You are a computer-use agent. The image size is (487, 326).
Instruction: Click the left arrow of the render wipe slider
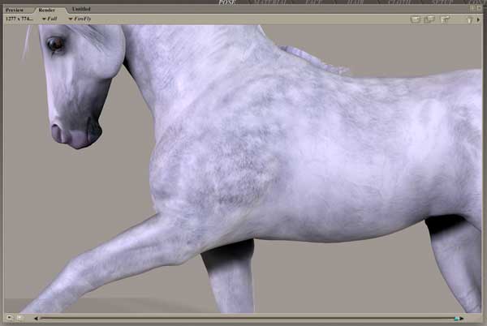36,318
